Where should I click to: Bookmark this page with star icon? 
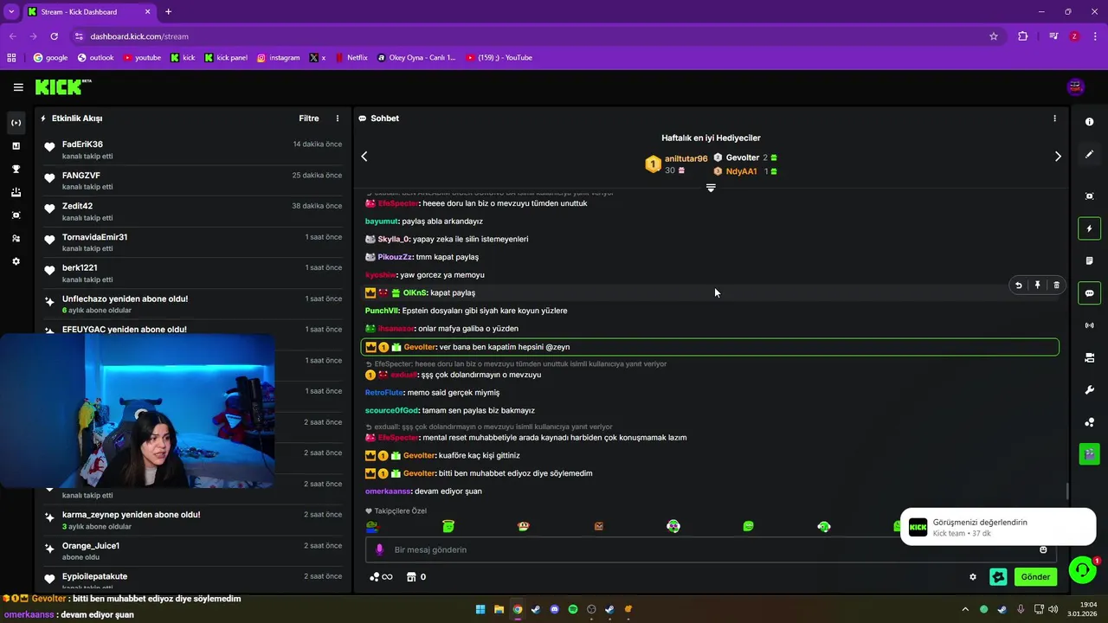pos(994,36)
